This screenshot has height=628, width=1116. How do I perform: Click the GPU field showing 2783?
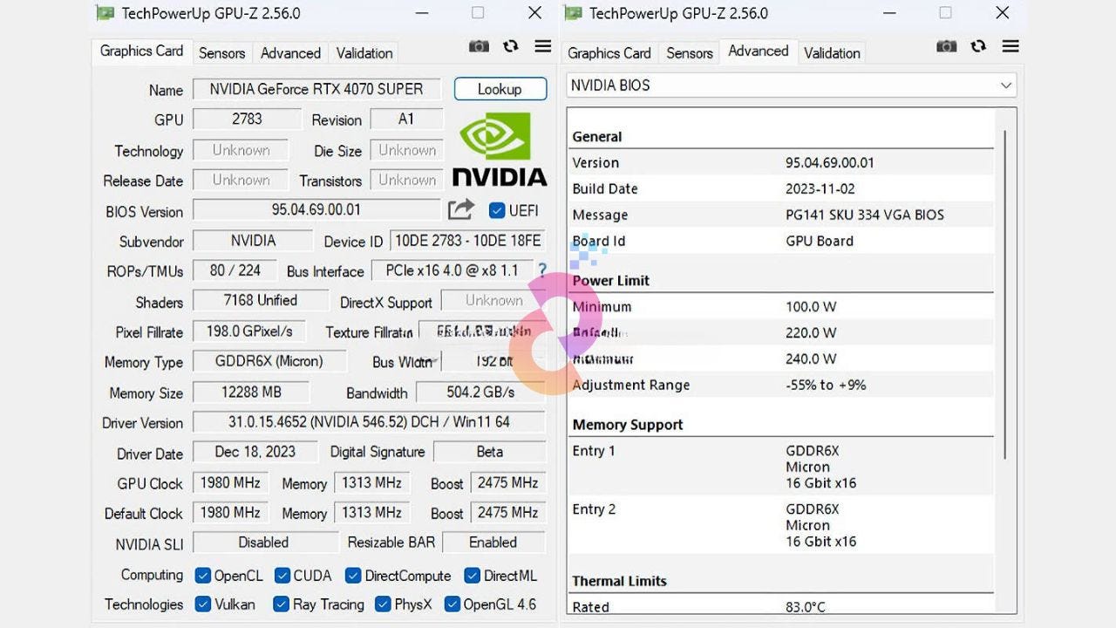point(248,119)
